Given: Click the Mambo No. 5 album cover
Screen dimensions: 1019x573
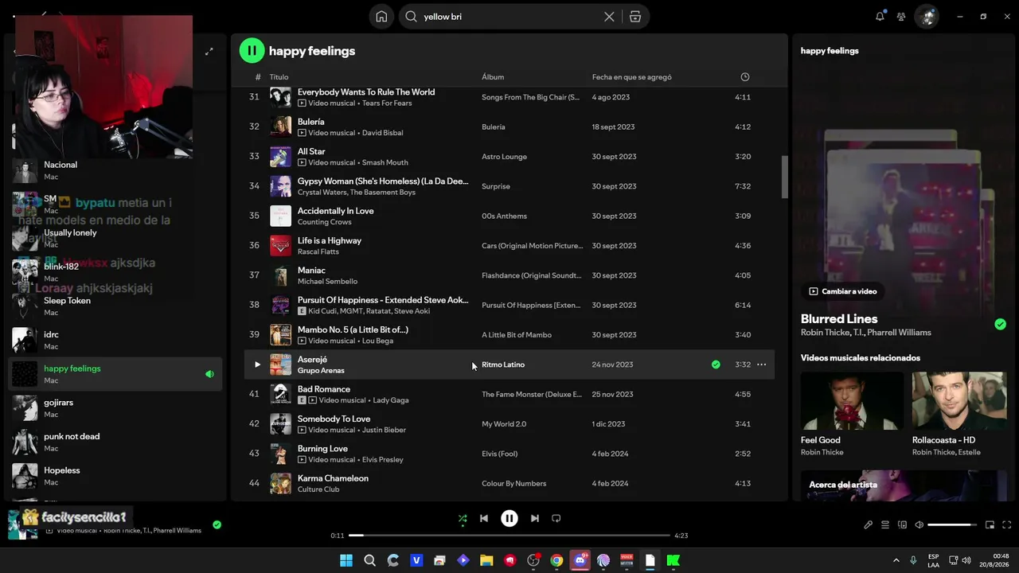Looking at the screenshot, I should pyautogui.click(x=280, y=335).
